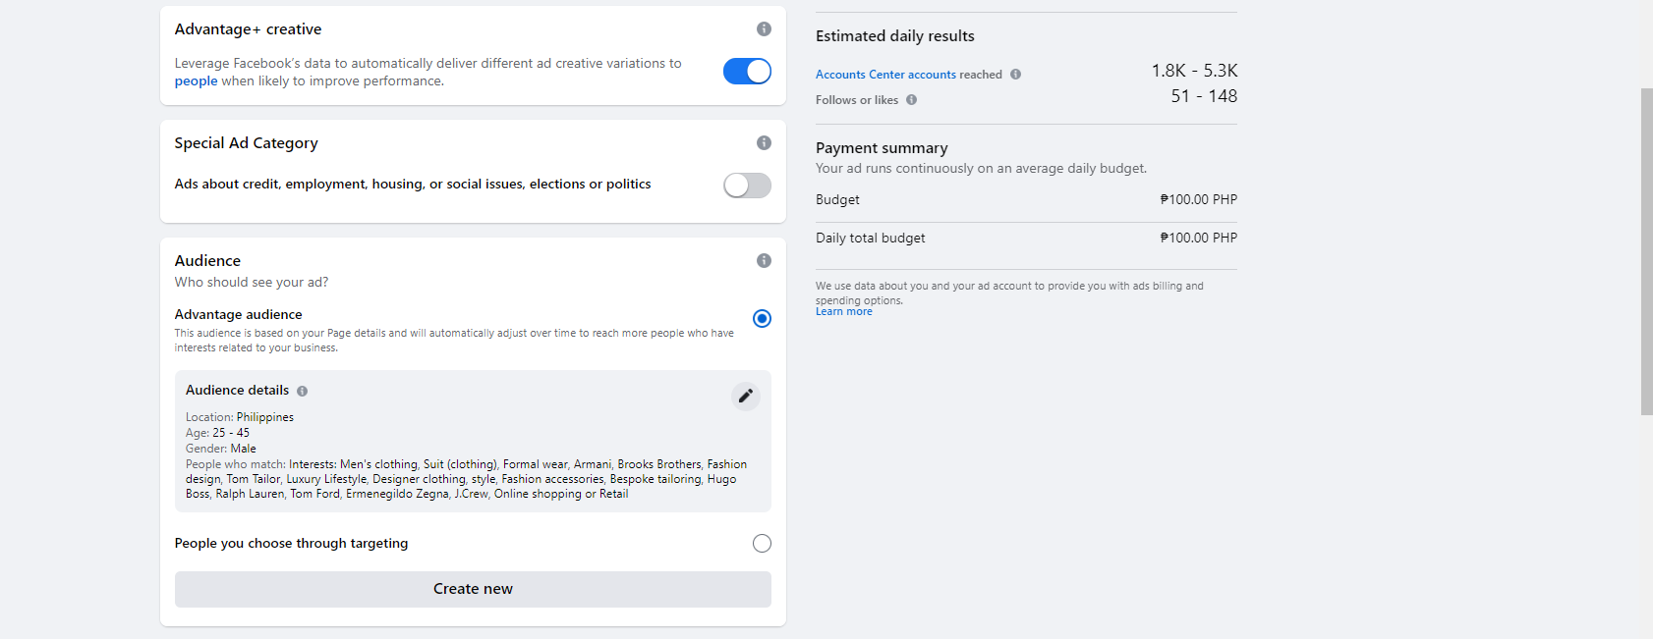
Task: Edit audience details with pencil icon
Action: click(746, 396)
